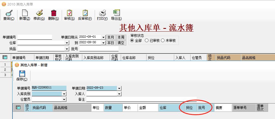Click the 源单单号 column header
Viewport: 275px width, 119px height.
pyautogui.click(x=244, y=108)
